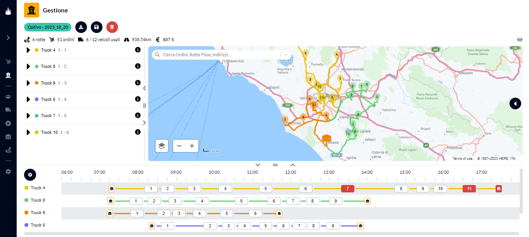Click the Gestione logo icon at the top

pyautogui.click(x=31, y=10)
